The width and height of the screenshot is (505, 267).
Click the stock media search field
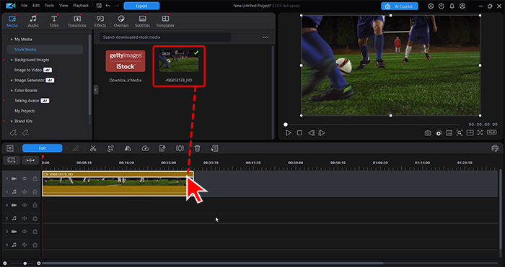click(x=165, y=37)
